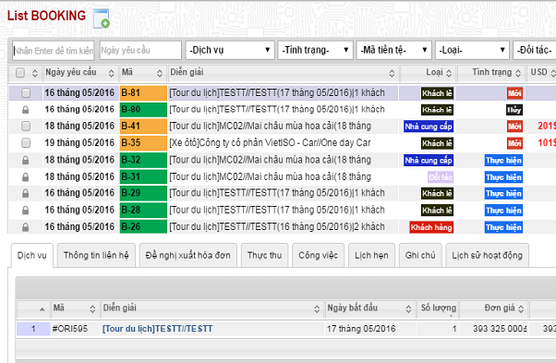Click lock icon on row B-80

point(26,110)
